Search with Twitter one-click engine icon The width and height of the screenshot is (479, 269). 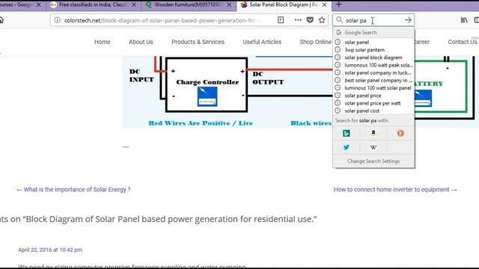coord(347,147)
